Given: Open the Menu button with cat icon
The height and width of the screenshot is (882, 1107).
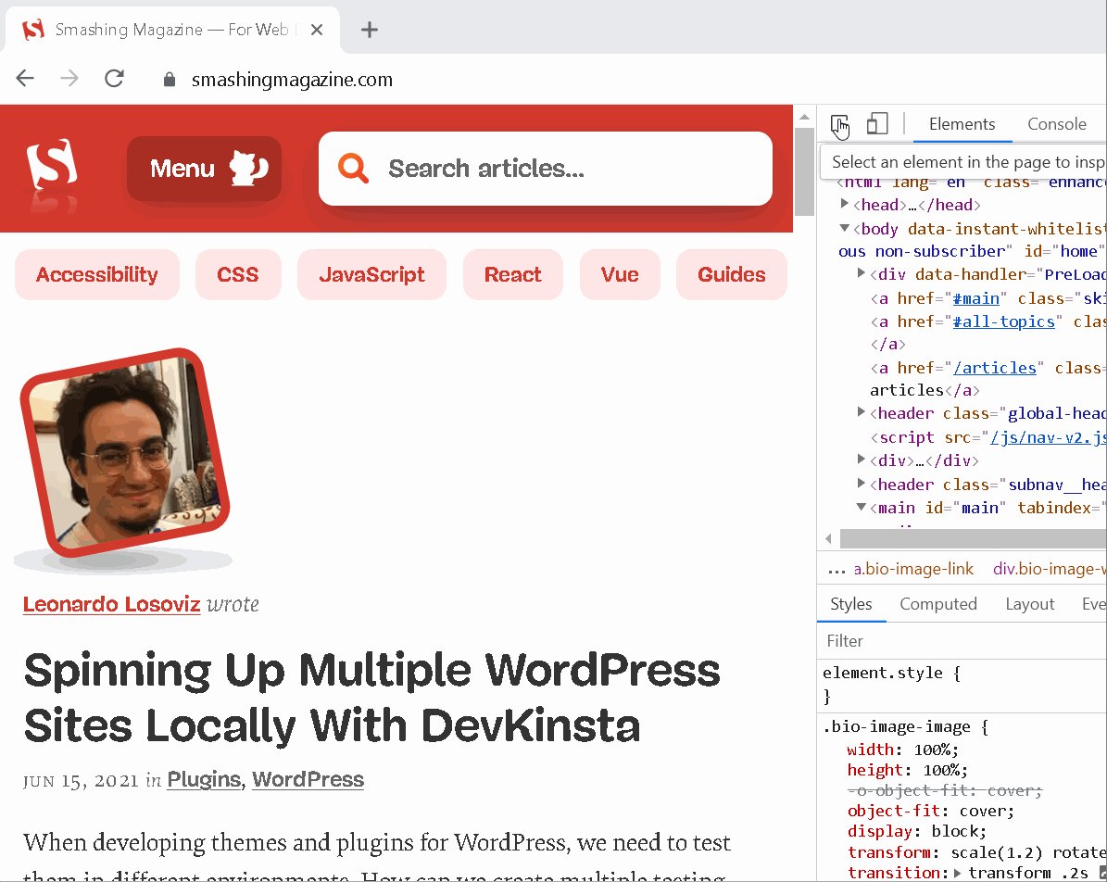Looking at the screenshot, I should tap(204, 169).
